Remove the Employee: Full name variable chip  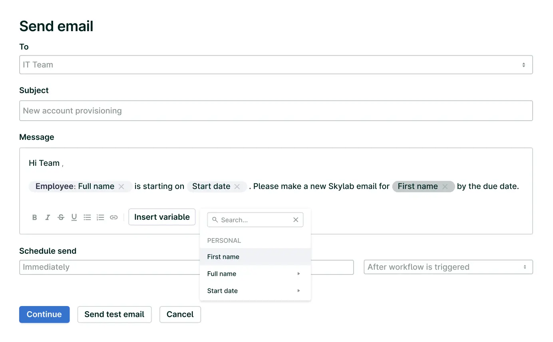[121, 187]
